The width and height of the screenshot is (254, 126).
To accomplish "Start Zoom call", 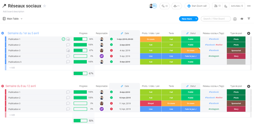I will 197,6.
